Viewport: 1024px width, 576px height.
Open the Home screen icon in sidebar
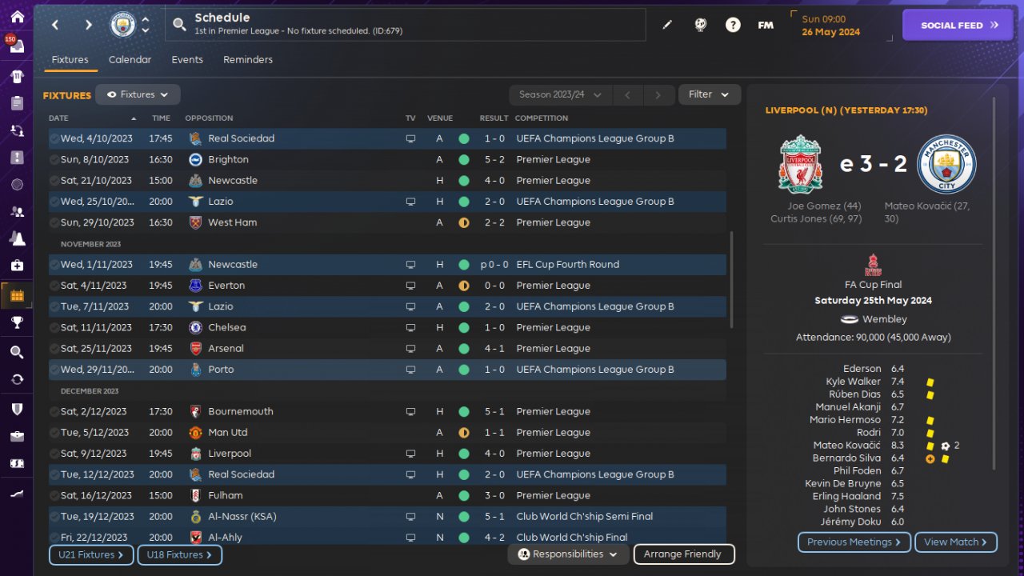point(17,17)
